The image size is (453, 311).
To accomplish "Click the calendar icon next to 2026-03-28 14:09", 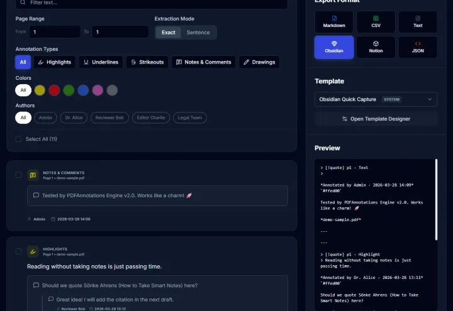I will pyautogui.click(x=53, y=219).
